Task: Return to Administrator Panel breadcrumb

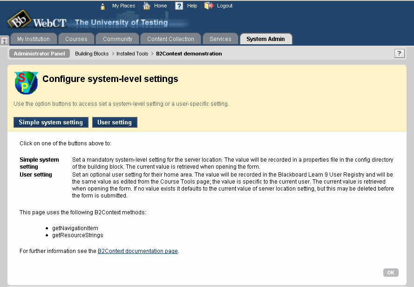Action: (x=40, y=54)
